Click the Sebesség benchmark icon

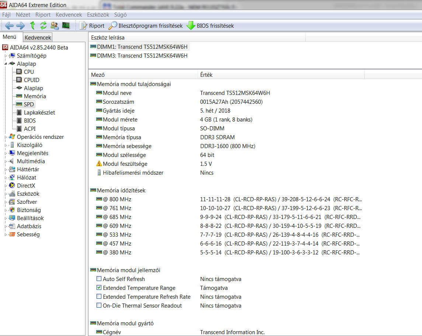[12, 234]
